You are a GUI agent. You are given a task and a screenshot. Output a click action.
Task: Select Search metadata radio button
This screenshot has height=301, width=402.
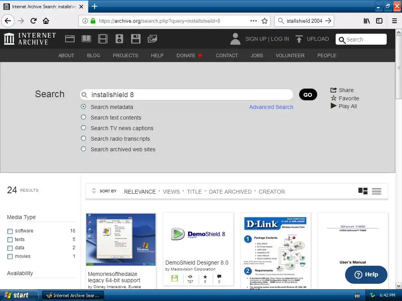click(83, 107)
